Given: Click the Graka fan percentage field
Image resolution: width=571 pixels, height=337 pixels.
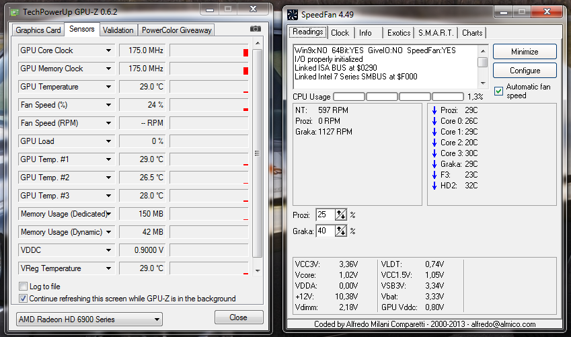Looking at the screenshot, I should point(326,231).
